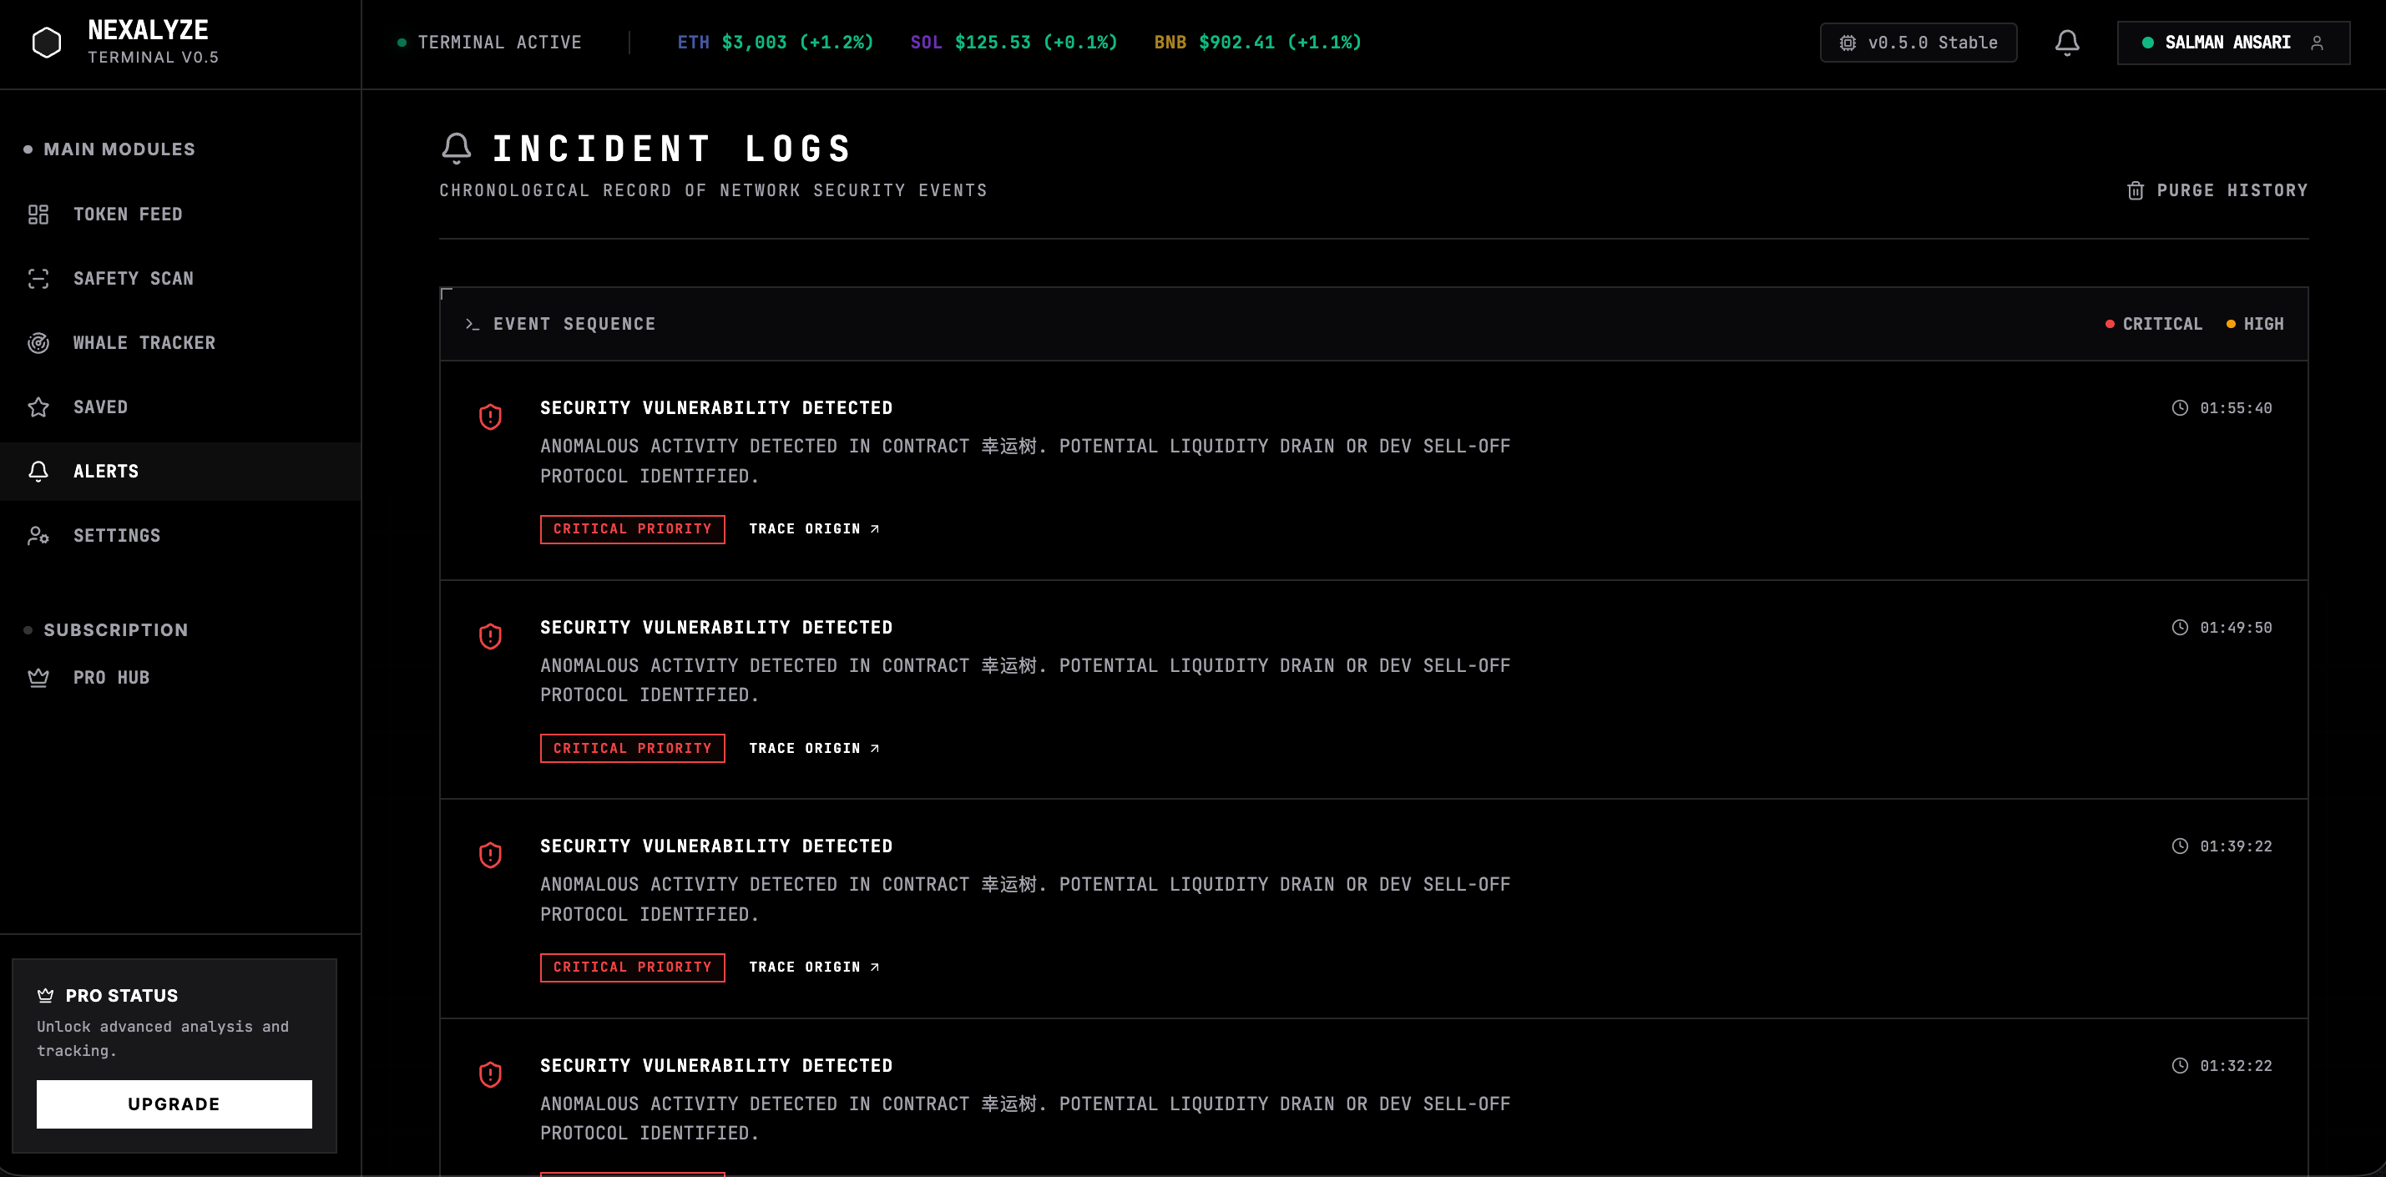Viewport: 2386px width, 1177px height.
Task: Follow the Trace Origin link of the 01:49:50 incident
Action: click(813, 748)
